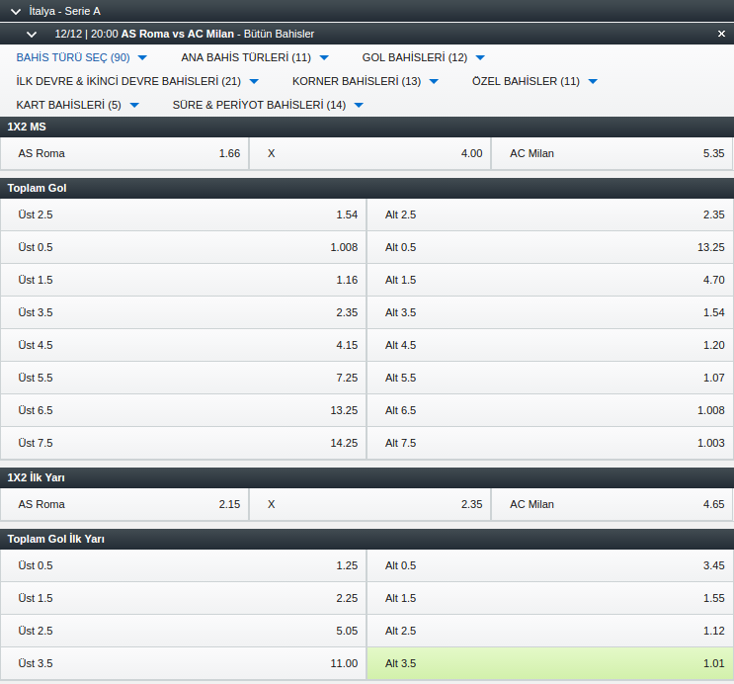This screenshot has width=734, height=684.
Task: Pick Üst 3.5 at 11.00 first half
Action: (x=183, y=663)
